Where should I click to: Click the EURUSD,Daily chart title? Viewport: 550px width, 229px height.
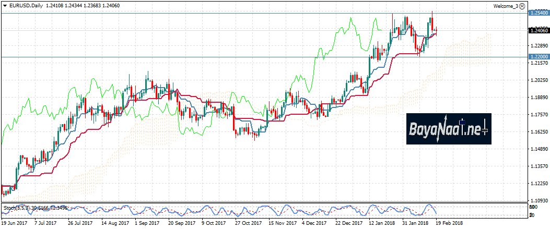(27, 6)
